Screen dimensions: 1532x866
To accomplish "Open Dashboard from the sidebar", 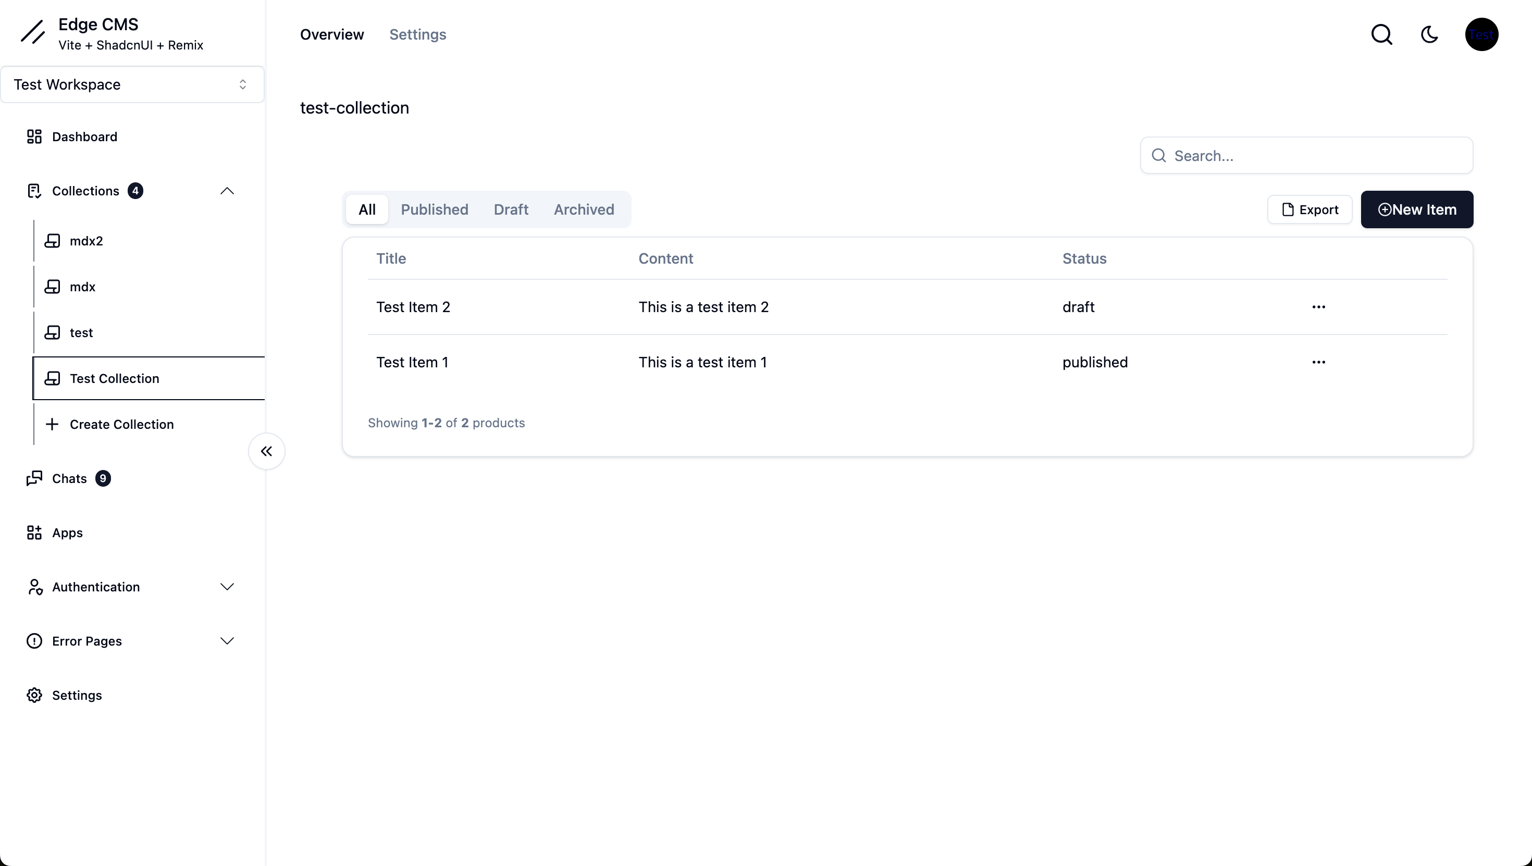I will point(84,137).
